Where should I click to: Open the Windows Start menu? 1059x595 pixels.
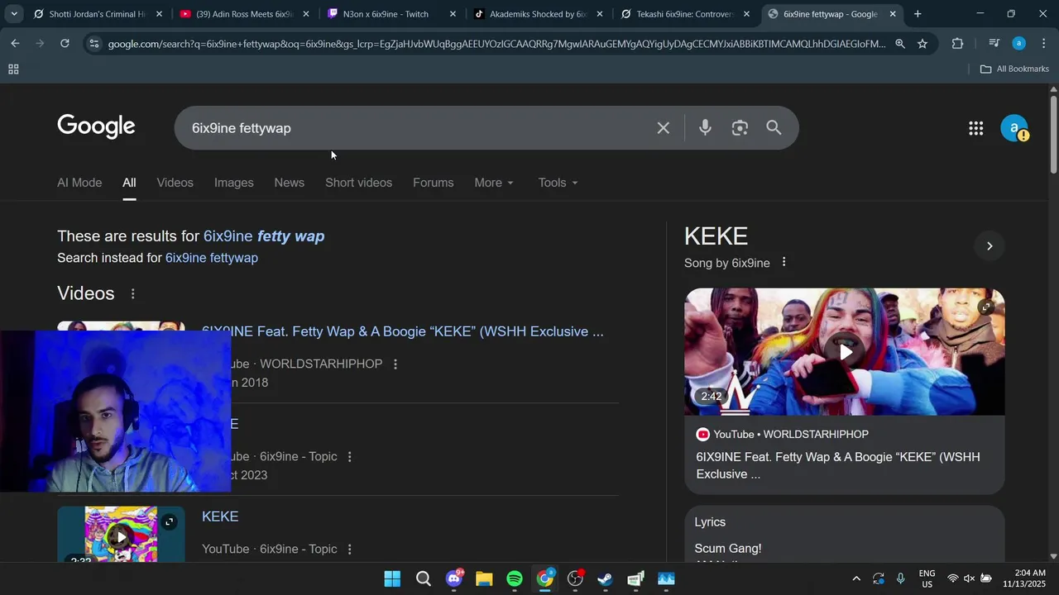pos(393,578)
